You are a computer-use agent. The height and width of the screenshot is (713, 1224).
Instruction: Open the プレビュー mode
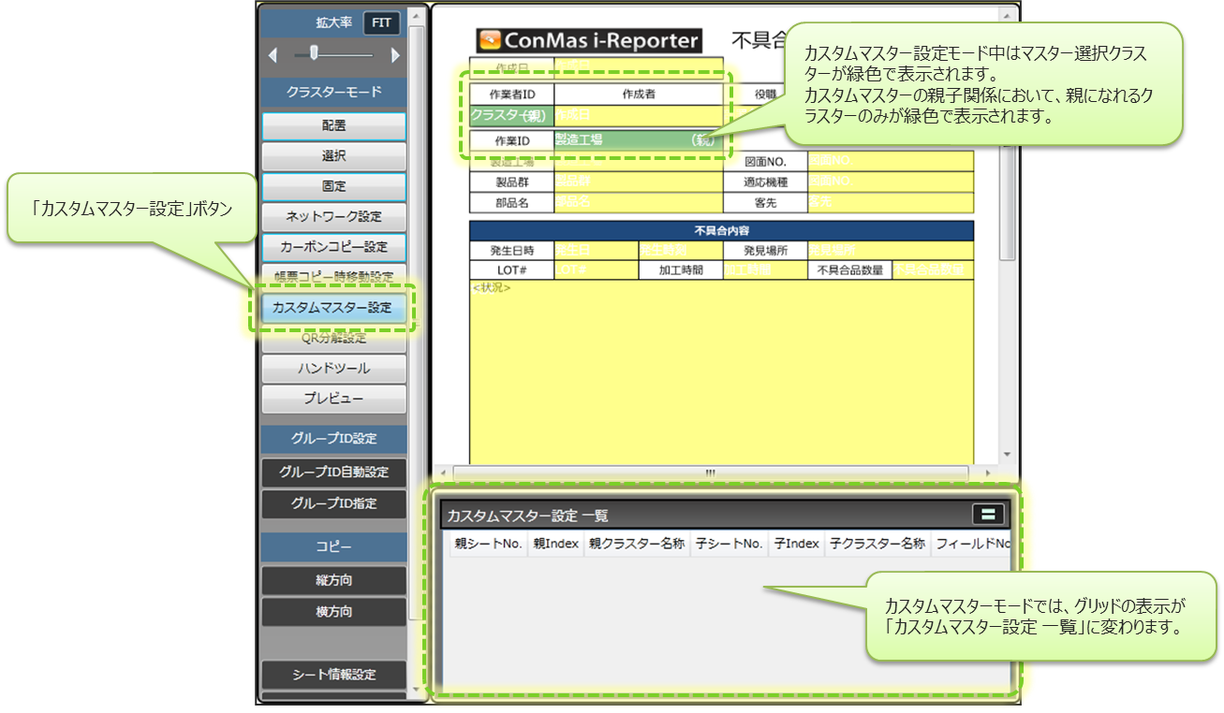pos(333,399)
